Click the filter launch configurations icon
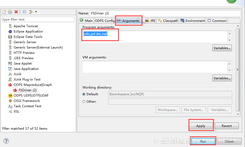This screenshot has height=147, width=245. point(31,12)
